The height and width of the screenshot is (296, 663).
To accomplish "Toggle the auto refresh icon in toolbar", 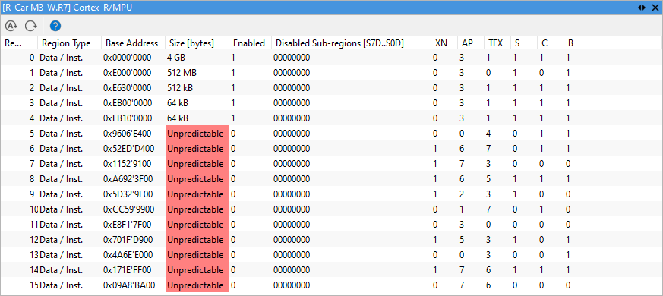I will pyautogui.click(x=11, y=26).
